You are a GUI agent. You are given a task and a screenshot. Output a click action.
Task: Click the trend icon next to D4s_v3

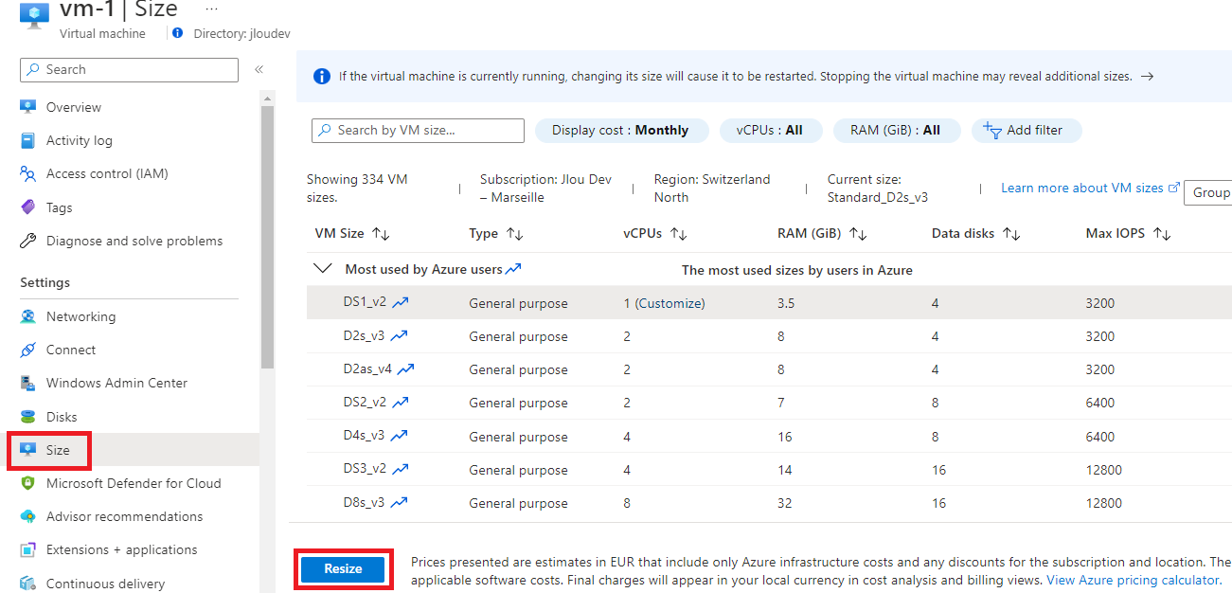pyautogui.click(x=400, y=436)
